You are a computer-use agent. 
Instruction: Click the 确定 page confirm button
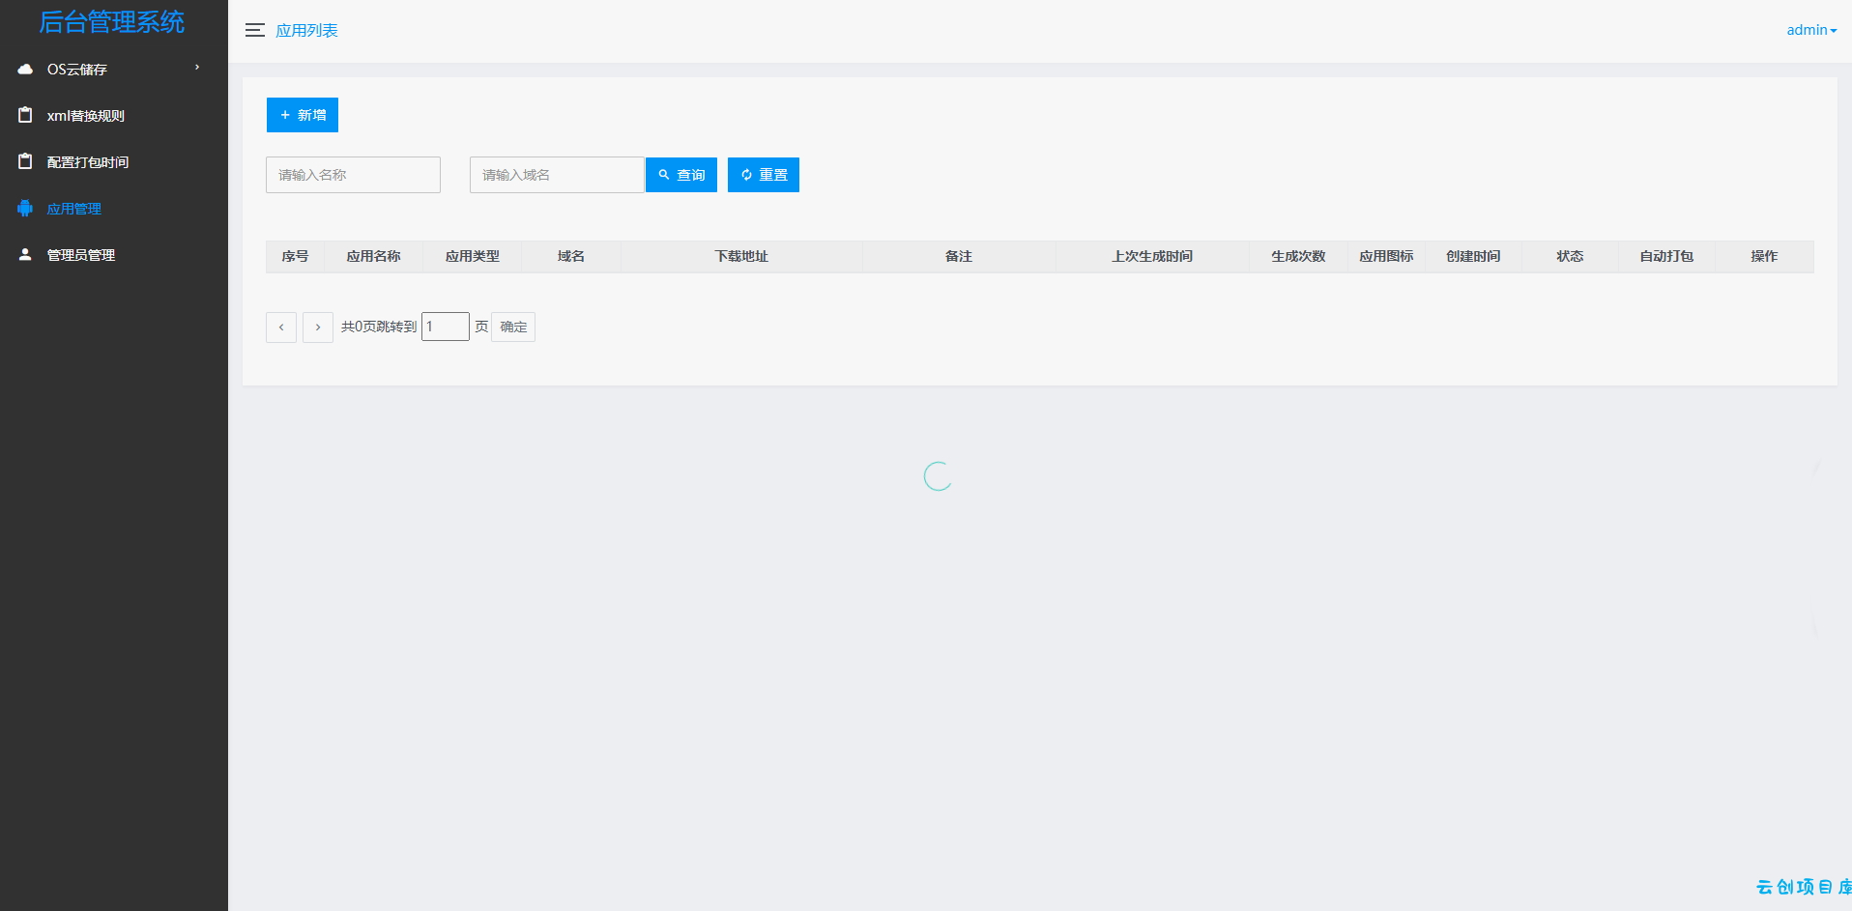pos(513,327)
